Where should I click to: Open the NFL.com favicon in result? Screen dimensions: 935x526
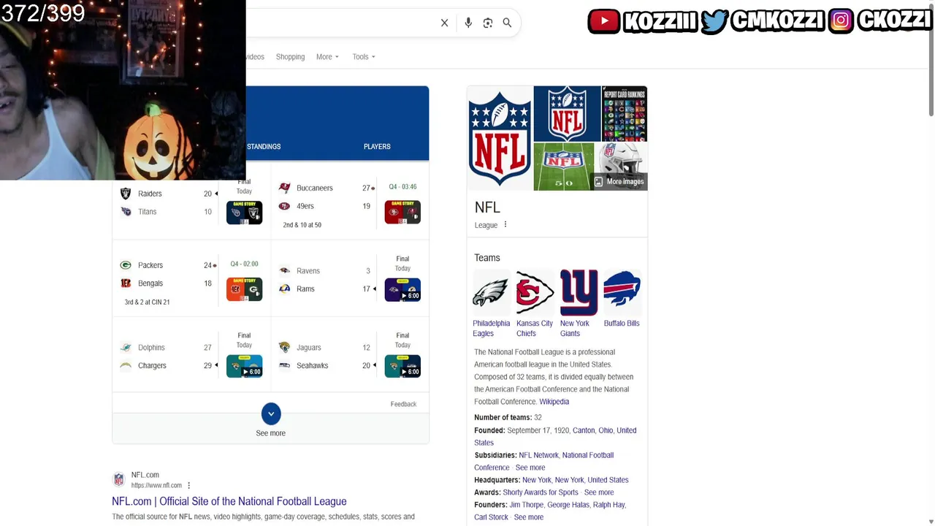pos(118,480)
